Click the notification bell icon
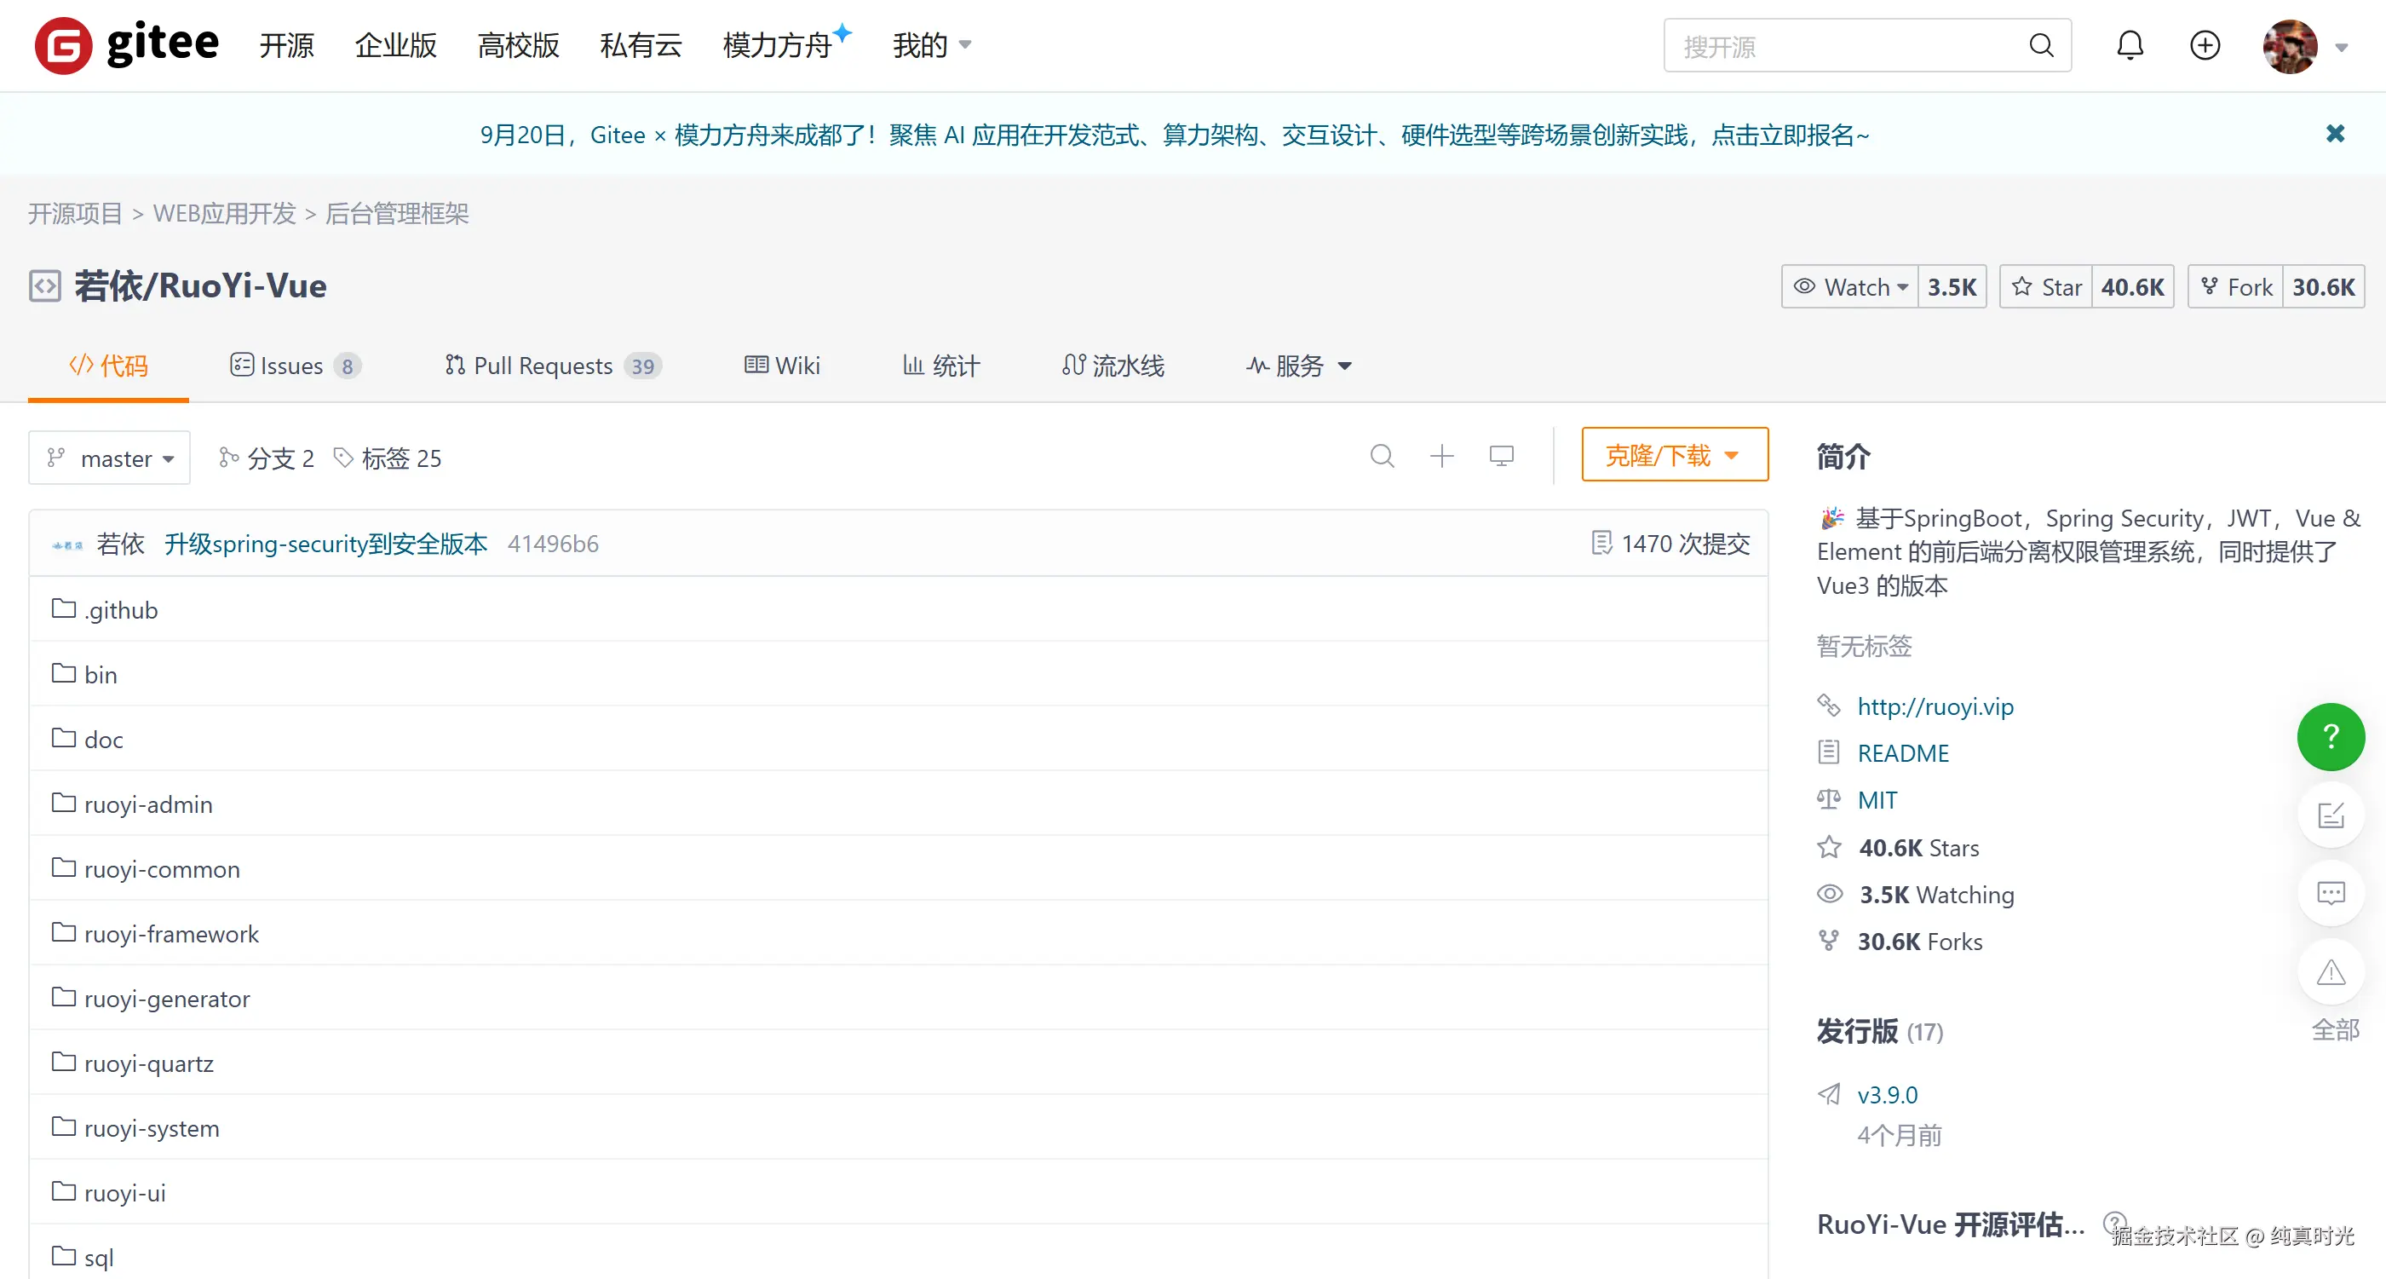The height and width of the screenshot is (1279, 2386). (x=2130, y=45)
